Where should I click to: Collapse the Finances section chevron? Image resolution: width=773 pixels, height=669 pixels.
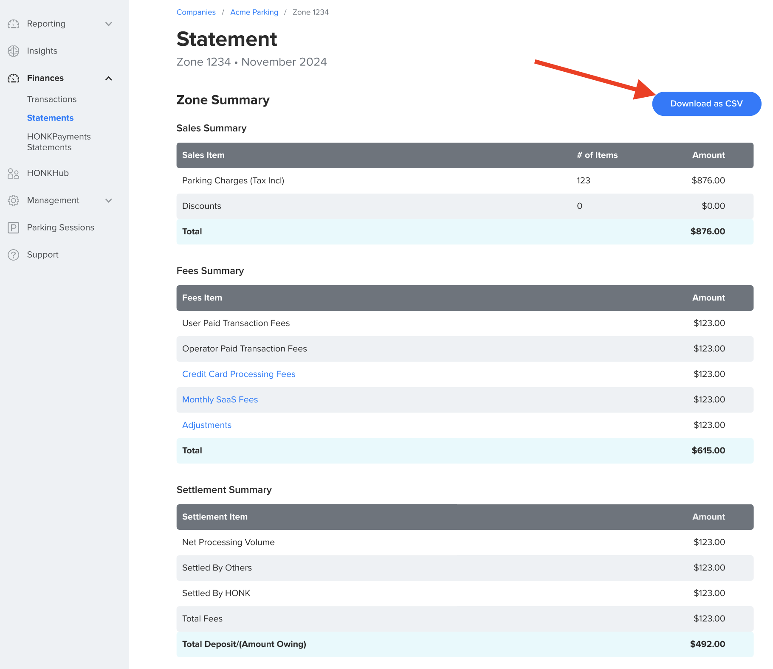[109, 78]
